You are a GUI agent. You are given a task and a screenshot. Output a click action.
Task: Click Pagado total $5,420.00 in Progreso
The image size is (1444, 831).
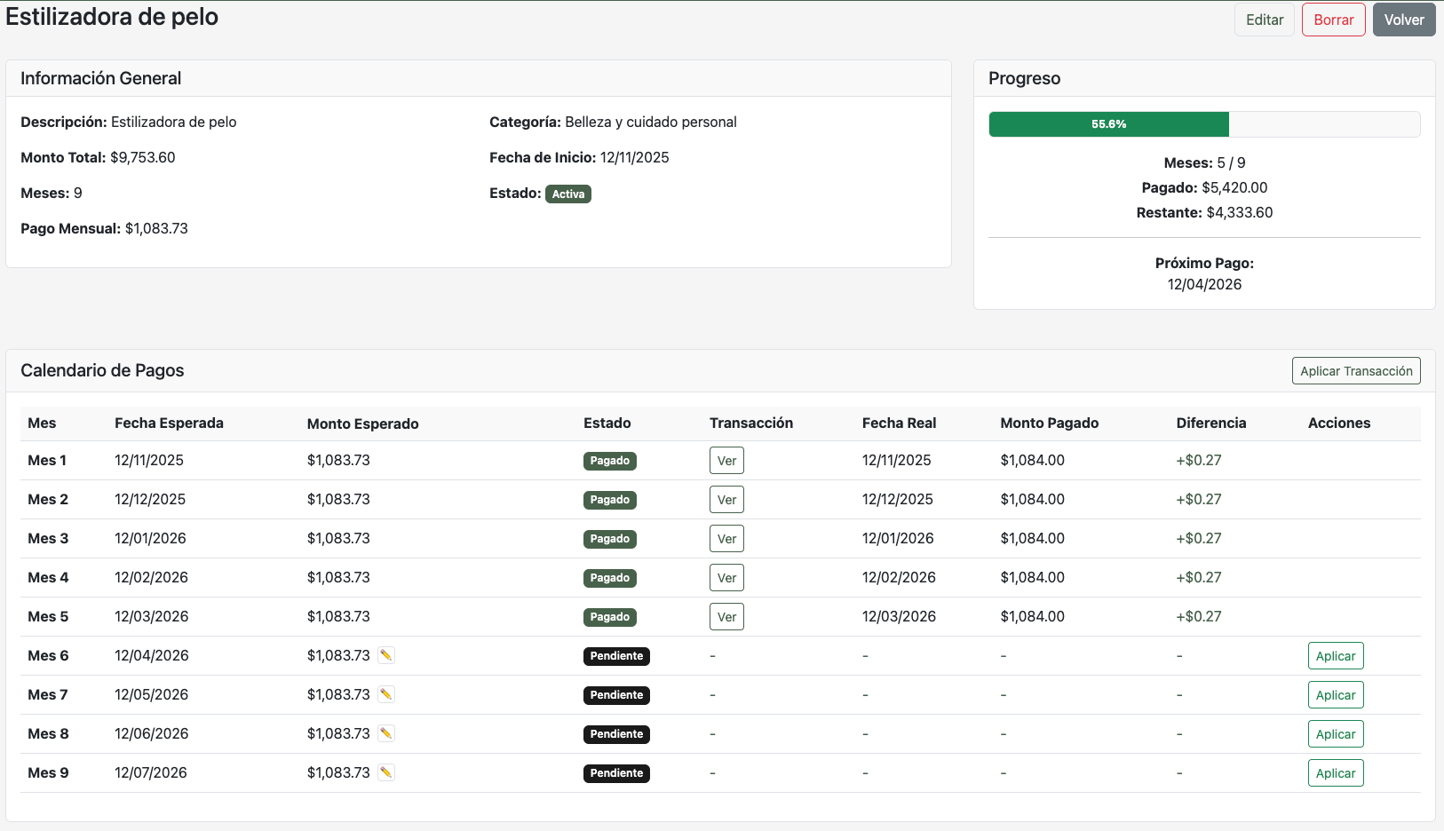coord(1234,187)
